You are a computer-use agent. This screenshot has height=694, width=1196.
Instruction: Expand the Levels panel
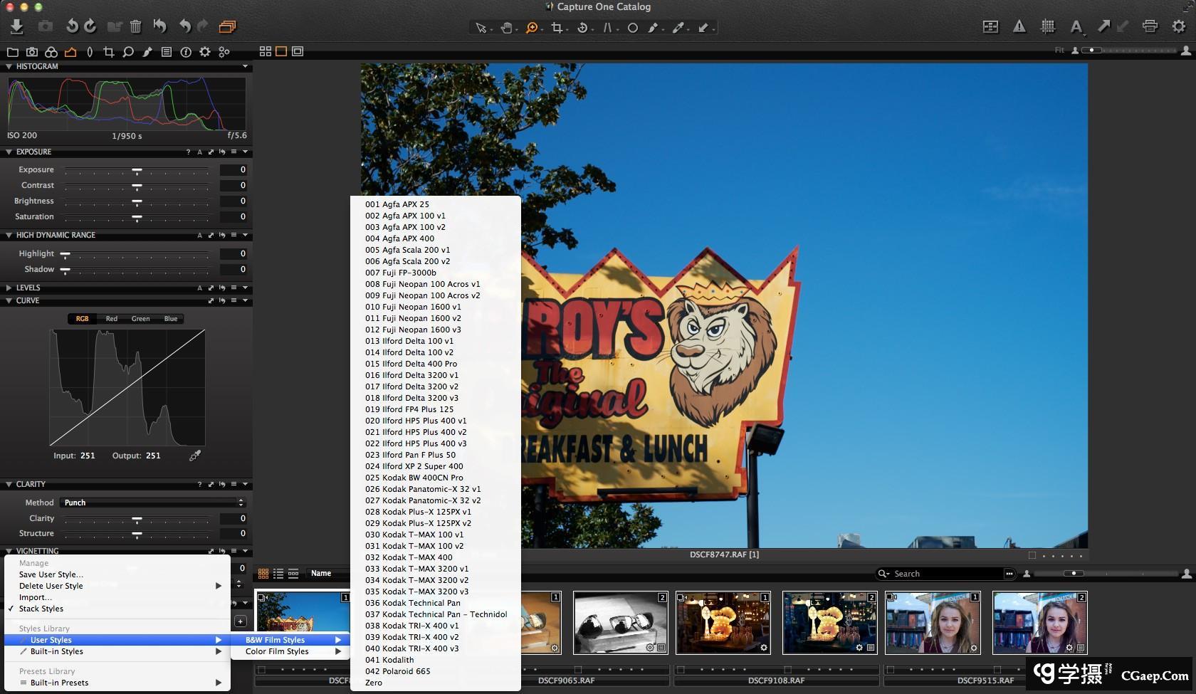[x=9, y=288]
